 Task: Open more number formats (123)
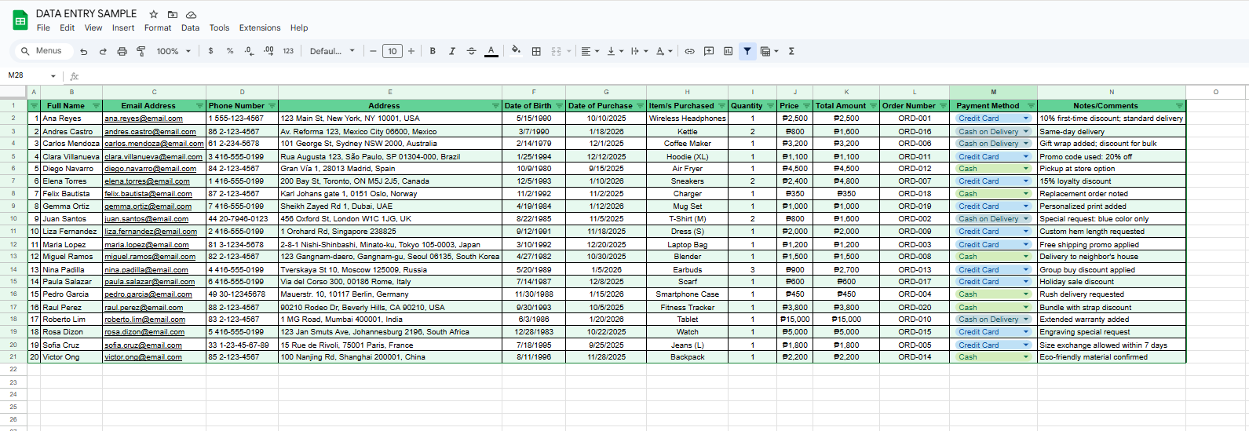point(288,51)
